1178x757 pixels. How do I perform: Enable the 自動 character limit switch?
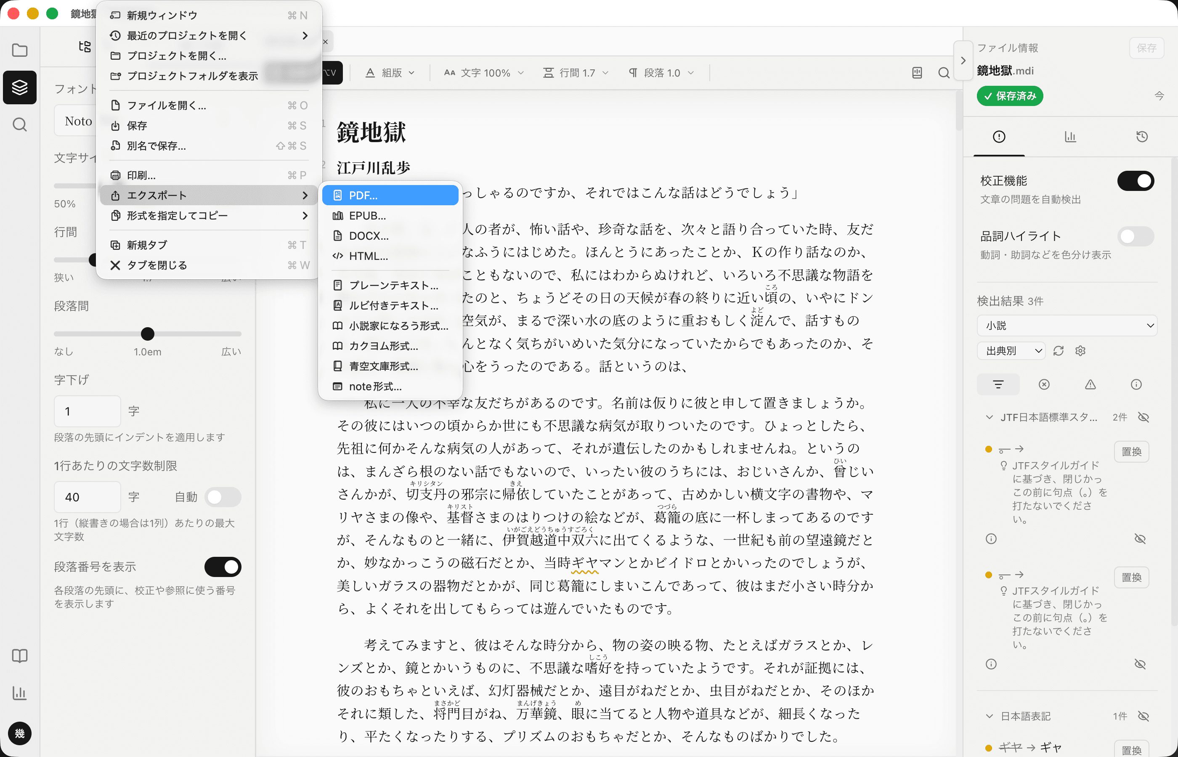point(223,497)
